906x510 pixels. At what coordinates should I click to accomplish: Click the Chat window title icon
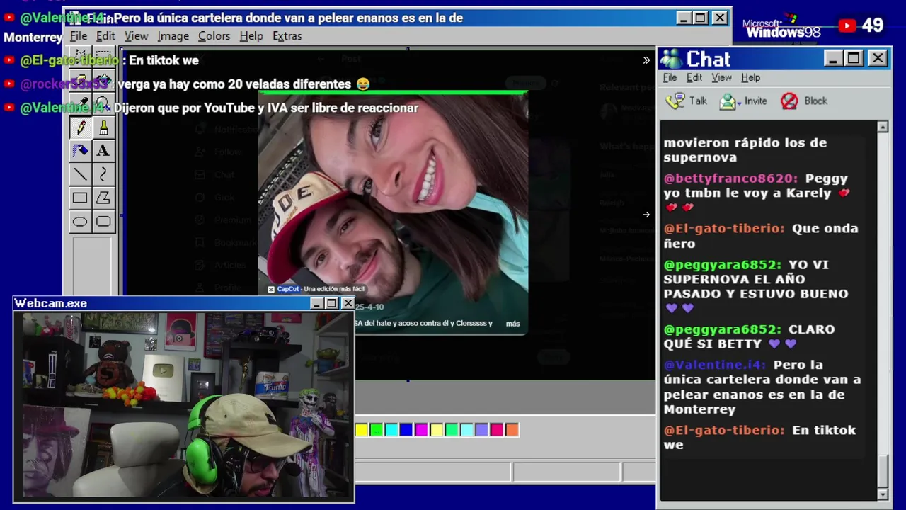tap(671, 59)
